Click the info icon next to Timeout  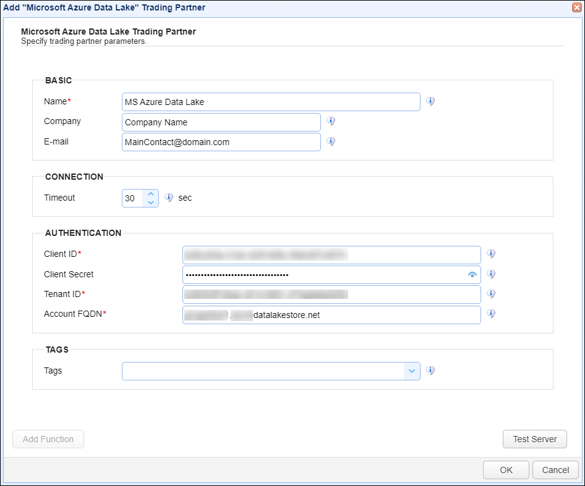(169, 198)
